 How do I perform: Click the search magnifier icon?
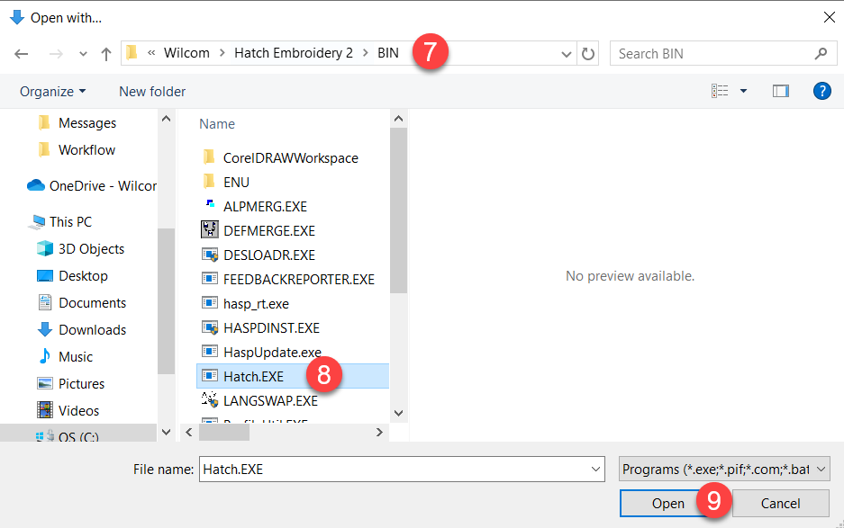tap(821, 54)
